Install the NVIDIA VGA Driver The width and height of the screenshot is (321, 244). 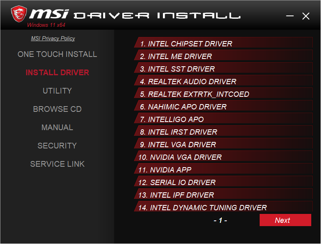tap(223, 156)
